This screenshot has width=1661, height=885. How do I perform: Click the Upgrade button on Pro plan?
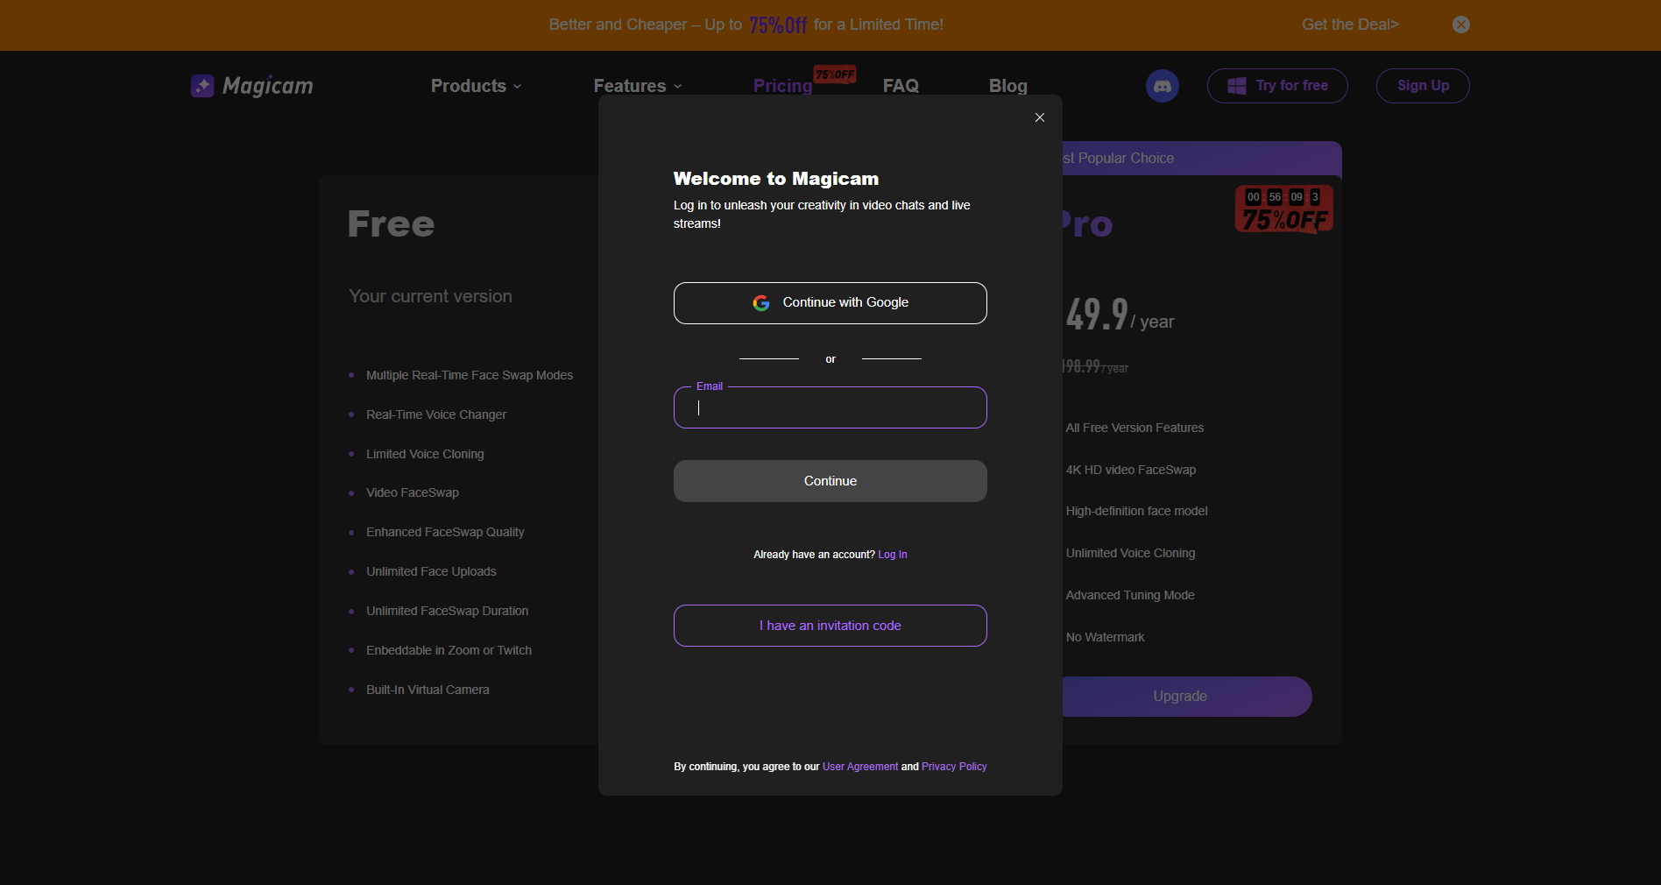(x=1187, y=697)
